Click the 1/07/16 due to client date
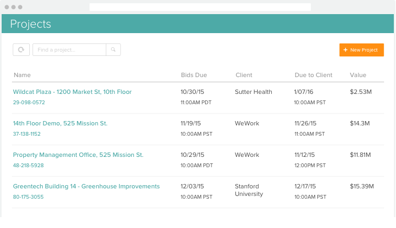 pyautogui.click(x=304, y=92)
